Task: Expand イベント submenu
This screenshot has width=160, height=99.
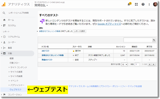Action: [x=9, y=81]
